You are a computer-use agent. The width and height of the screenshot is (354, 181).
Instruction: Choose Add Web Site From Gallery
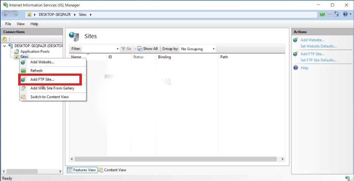[x=53, y=88]
